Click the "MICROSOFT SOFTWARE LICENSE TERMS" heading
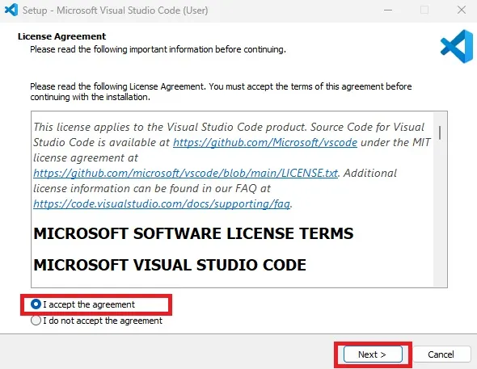477x369 pixels. pos(193,233)
